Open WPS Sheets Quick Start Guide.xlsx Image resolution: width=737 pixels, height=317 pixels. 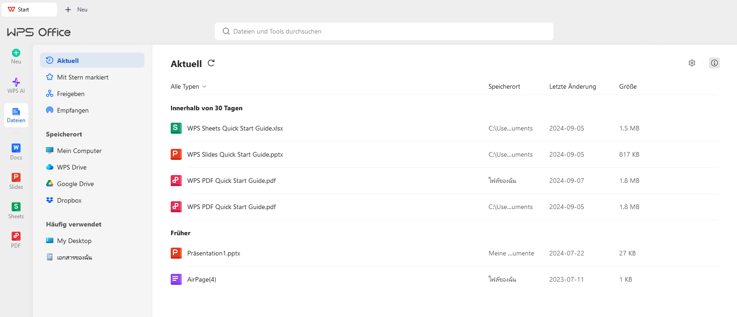coord(235,128)
